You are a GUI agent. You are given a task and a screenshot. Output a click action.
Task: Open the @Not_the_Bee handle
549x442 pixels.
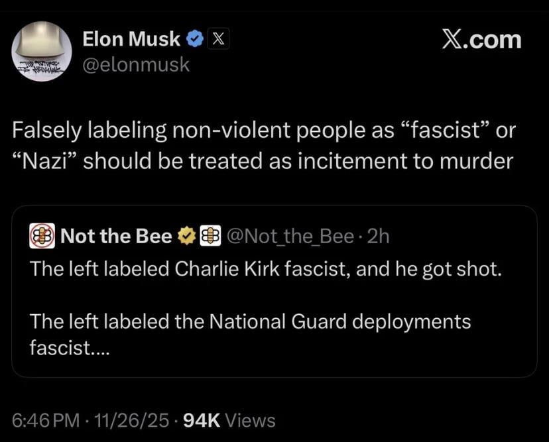290,237
